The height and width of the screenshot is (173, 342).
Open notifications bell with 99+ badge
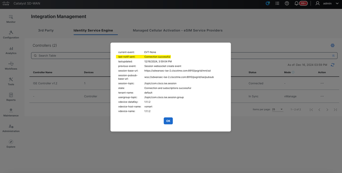point(301,3)
